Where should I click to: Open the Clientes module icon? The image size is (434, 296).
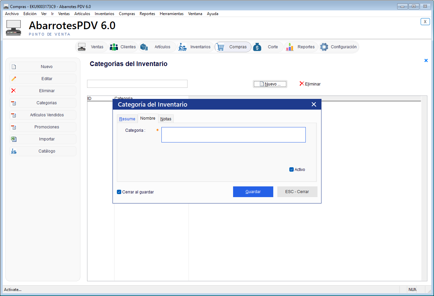point(114,47)
